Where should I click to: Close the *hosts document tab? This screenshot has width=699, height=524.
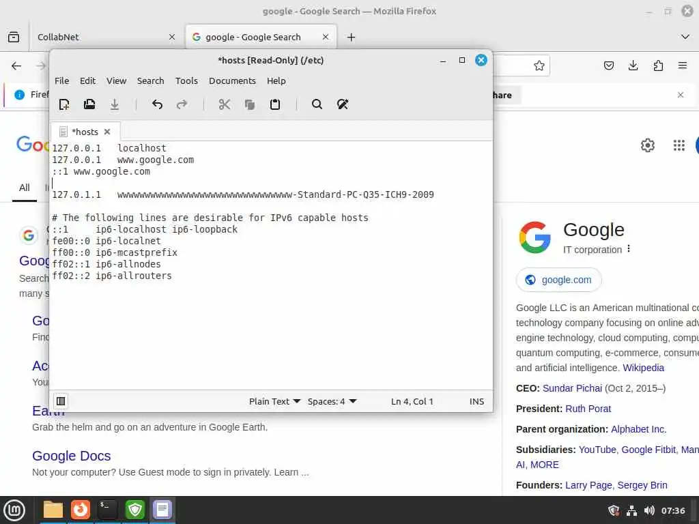pyautogui.click(x=107, y=132)
